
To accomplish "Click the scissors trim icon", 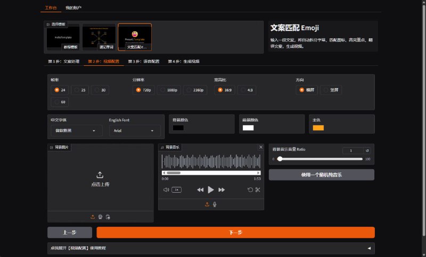I will click(258, 190).
